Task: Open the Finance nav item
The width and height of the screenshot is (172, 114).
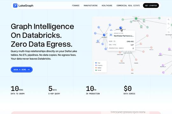Action: [76, 6]
